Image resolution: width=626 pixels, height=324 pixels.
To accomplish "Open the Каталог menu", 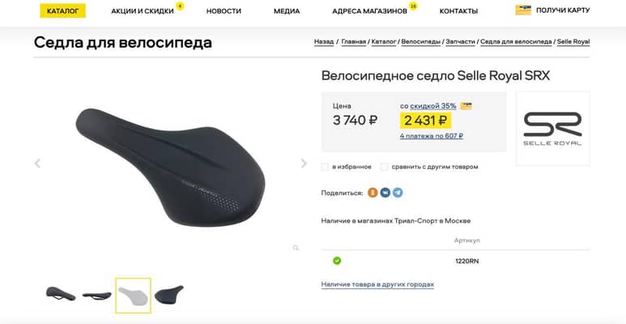I will coord(62,11).
